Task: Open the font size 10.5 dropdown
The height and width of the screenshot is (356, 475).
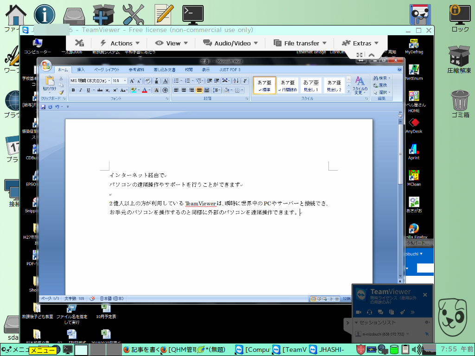Action: [x=125, y=81]
